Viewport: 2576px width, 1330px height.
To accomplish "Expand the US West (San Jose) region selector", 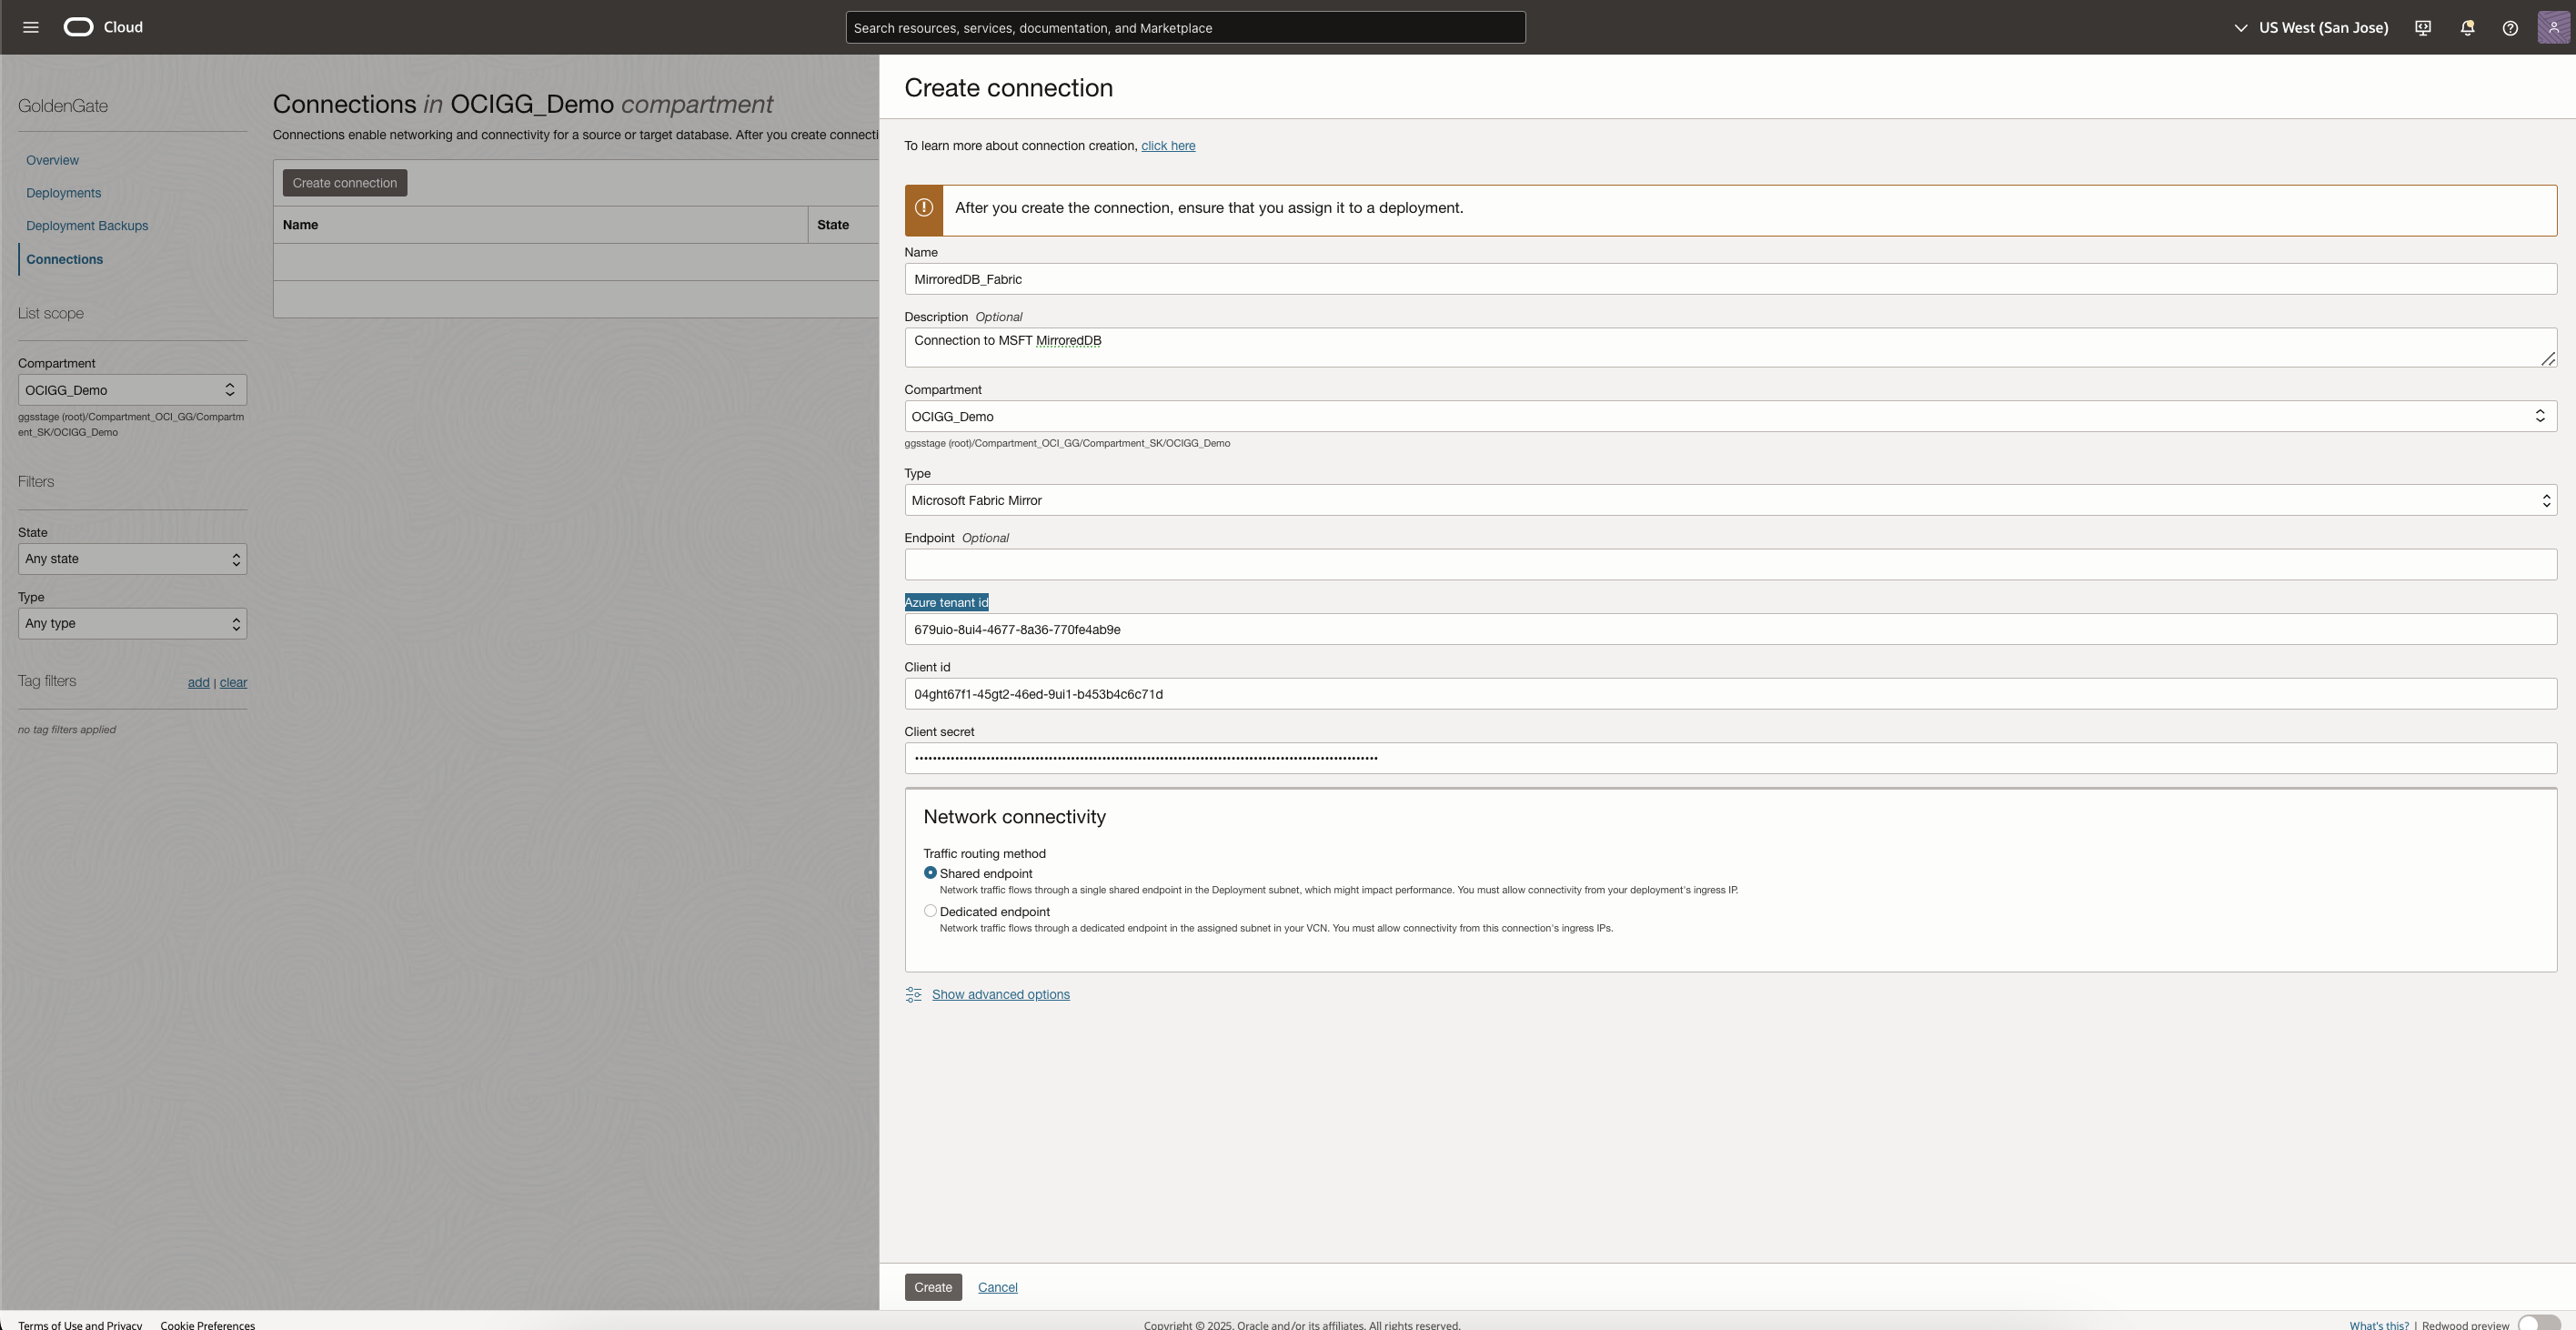I will click(2311, 28).
